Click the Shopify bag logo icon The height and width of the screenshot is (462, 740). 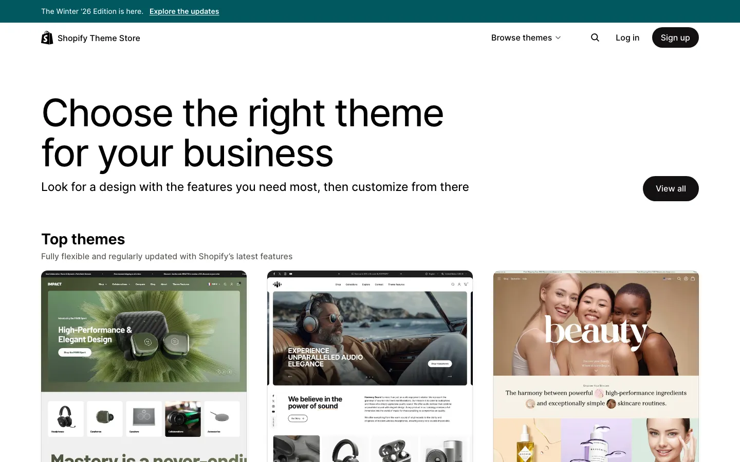pos(47,38)
